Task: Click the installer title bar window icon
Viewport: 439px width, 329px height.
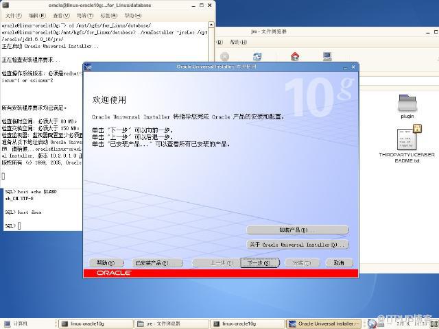Action: pos(88,67)
